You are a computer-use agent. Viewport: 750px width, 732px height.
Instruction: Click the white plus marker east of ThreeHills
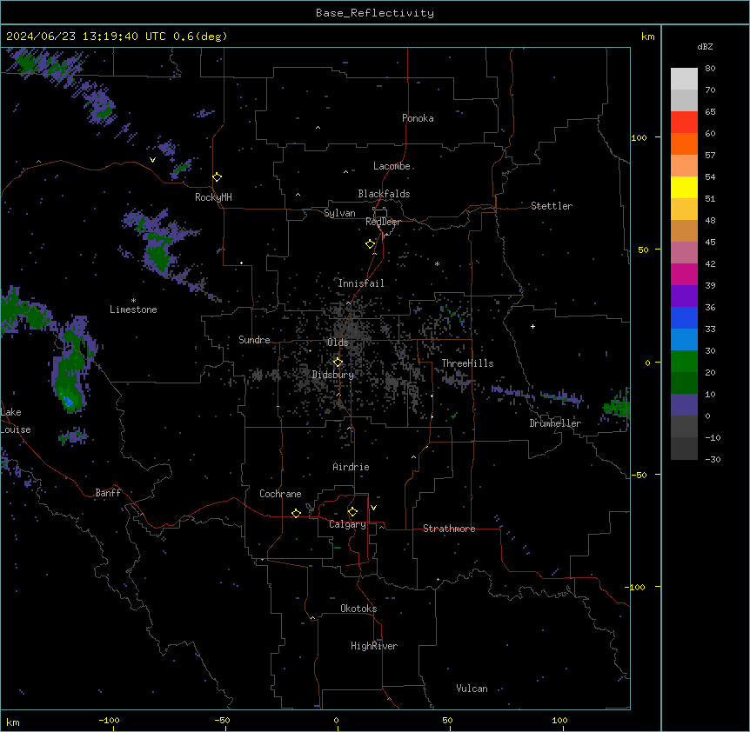532,326
